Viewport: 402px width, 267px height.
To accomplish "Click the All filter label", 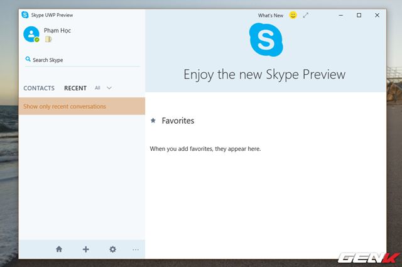I will (x=97, y=88).
